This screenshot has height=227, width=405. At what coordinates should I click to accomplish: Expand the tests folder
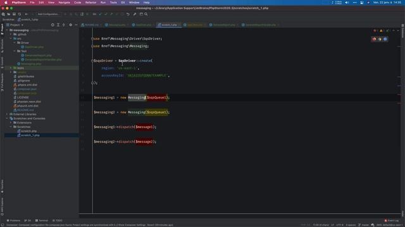coord(11,68)
